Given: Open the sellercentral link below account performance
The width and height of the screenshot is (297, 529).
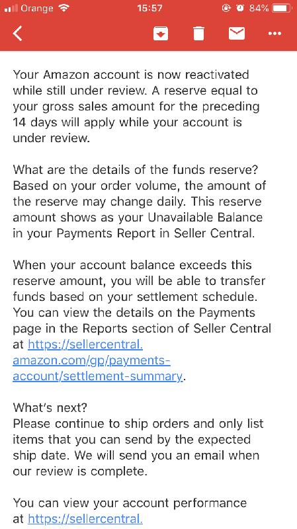Looking at the screenshot, I should click(x=85, y=519).
